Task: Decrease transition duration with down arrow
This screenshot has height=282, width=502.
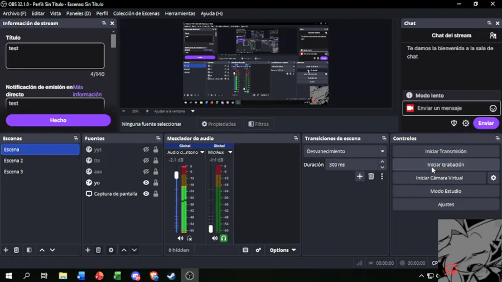Action: [x=382, y=167]
